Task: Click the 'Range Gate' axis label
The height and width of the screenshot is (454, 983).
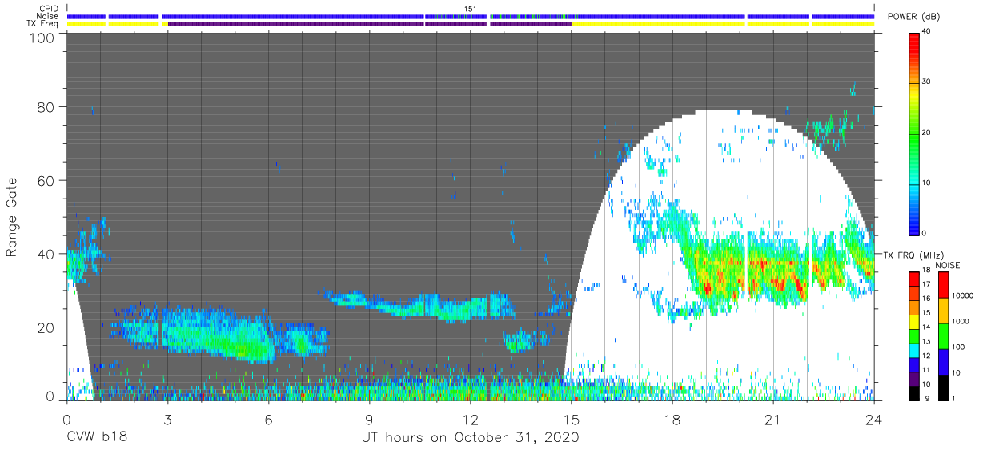Action: (12, 216)
